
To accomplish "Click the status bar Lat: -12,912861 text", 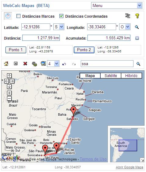I will pos(14,167).
